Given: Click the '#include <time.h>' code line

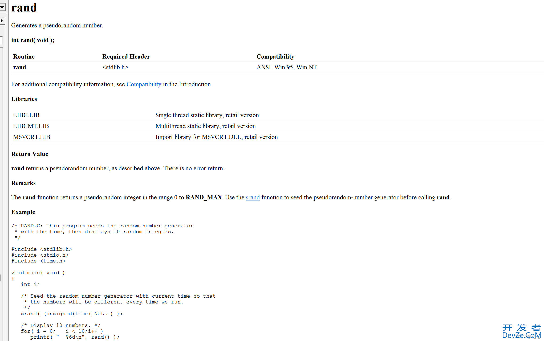Looking at the screenshot, I should 38,261.
